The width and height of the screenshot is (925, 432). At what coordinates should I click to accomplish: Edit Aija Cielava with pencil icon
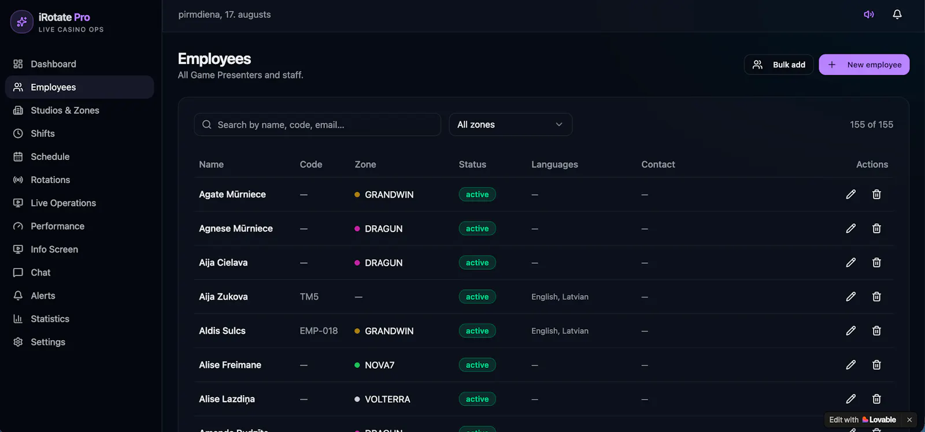pyautogui.click(x=851, y=263)
